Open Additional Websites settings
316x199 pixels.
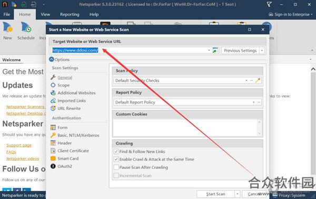[x=76, y=93]
